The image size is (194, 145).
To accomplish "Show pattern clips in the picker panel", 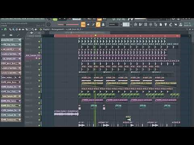I will point(4,35).
